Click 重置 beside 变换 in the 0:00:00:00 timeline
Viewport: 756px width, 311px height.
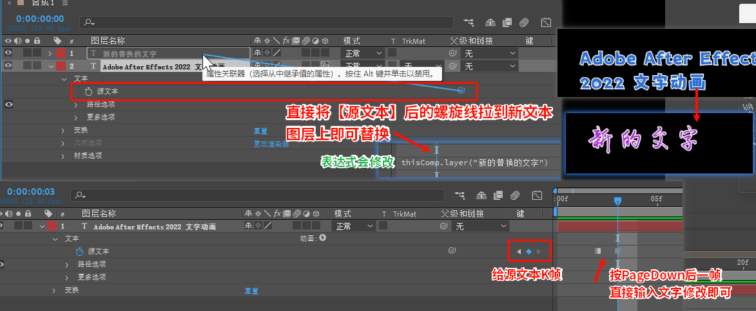(x=260, y=130)
